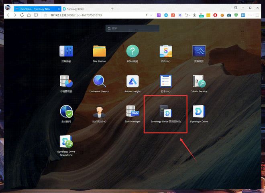Open camera screenshot extension icon
Screen dimensions: 265x193
(229, 15)
